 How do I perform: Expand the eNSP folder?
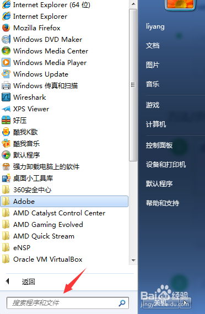pyautogui.click(x=64, y=248)
